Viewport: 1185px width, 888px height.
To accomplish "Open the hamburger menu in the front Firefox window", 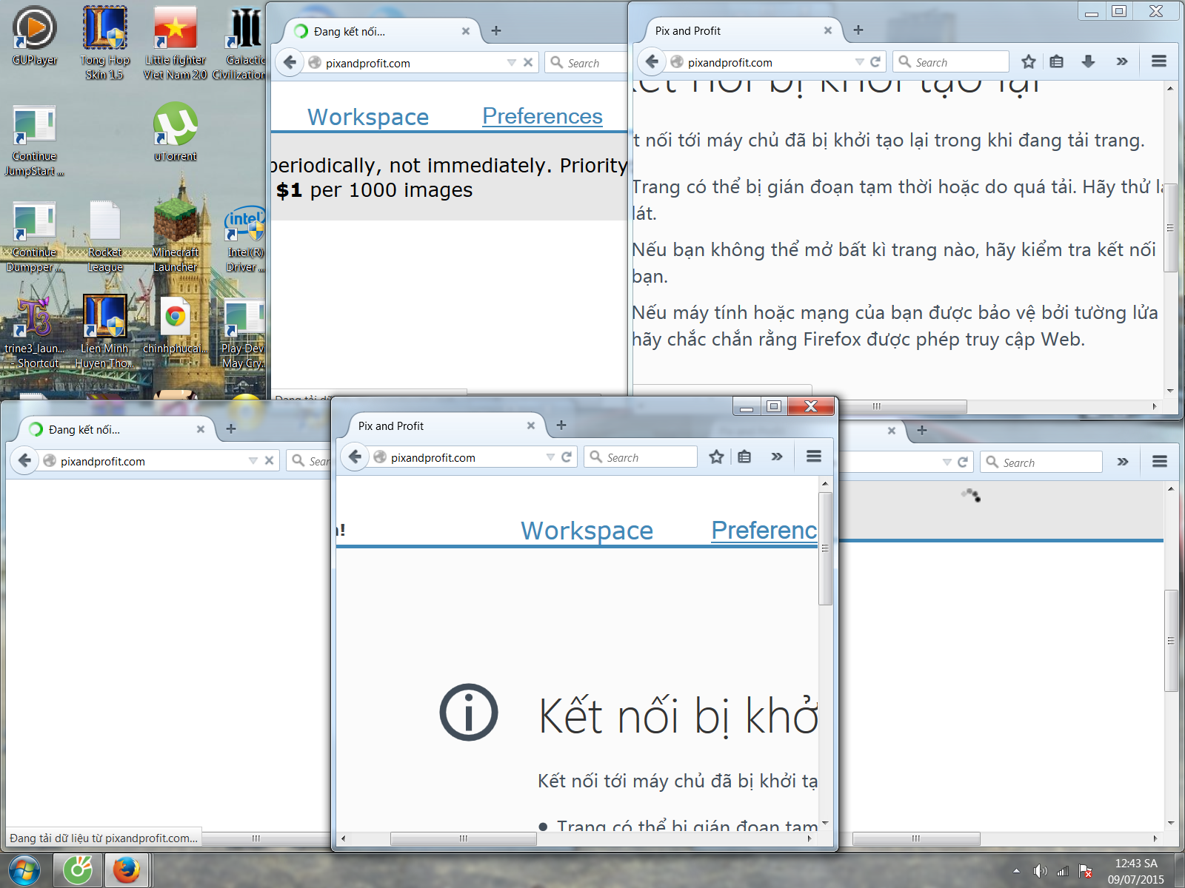I will [x=814, y=457].
